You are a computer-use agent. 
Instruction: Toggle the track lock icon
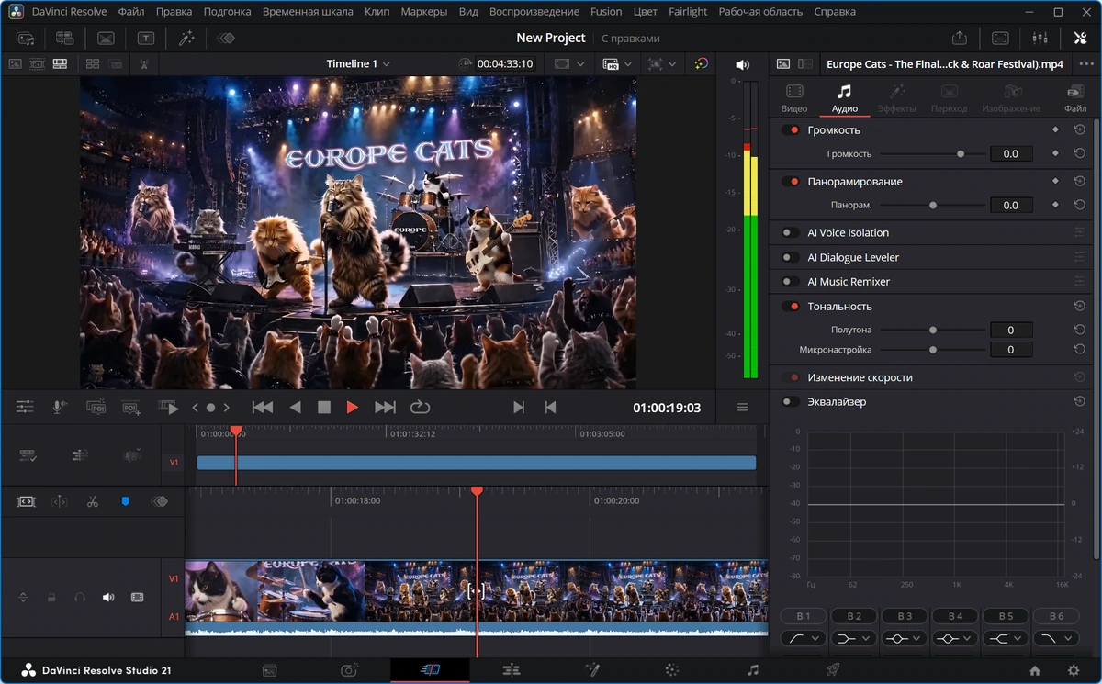[x=51, y=598]
